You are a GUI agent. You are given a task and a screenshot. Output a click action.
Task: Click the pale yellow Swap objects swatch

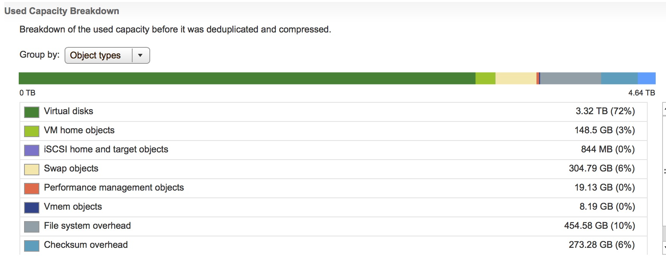tap(31, 169)
